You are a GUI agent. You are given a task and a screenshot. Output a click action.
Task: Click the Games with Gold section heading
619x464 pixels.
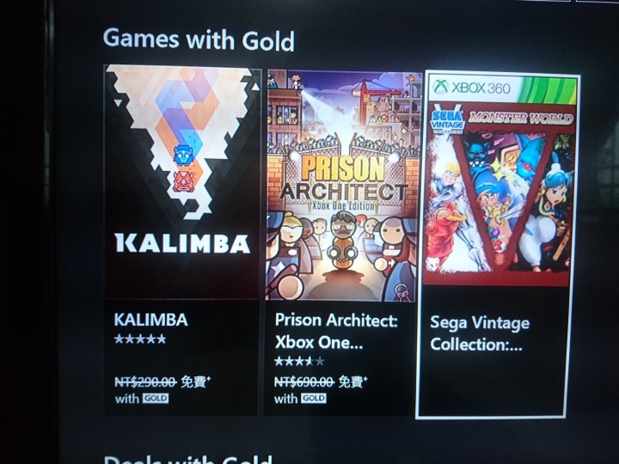[x=199, y=40]
